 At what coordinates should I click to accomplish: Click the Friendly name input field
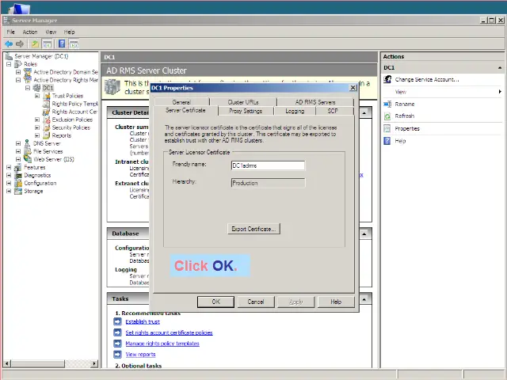(x=268, y=165)
